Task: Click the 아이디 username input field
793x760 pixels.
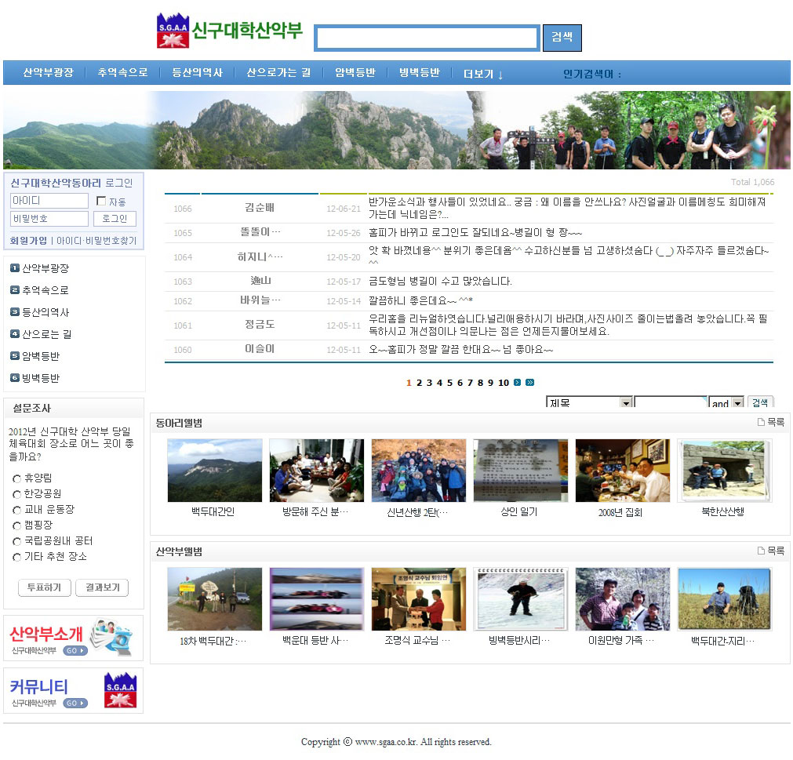Action: (x=49, y=201)
